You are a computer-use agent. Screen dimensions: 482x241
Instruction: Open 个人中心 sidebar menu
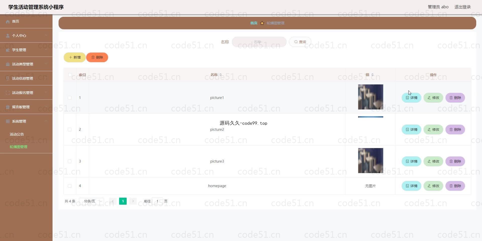[x=26, y=36]
